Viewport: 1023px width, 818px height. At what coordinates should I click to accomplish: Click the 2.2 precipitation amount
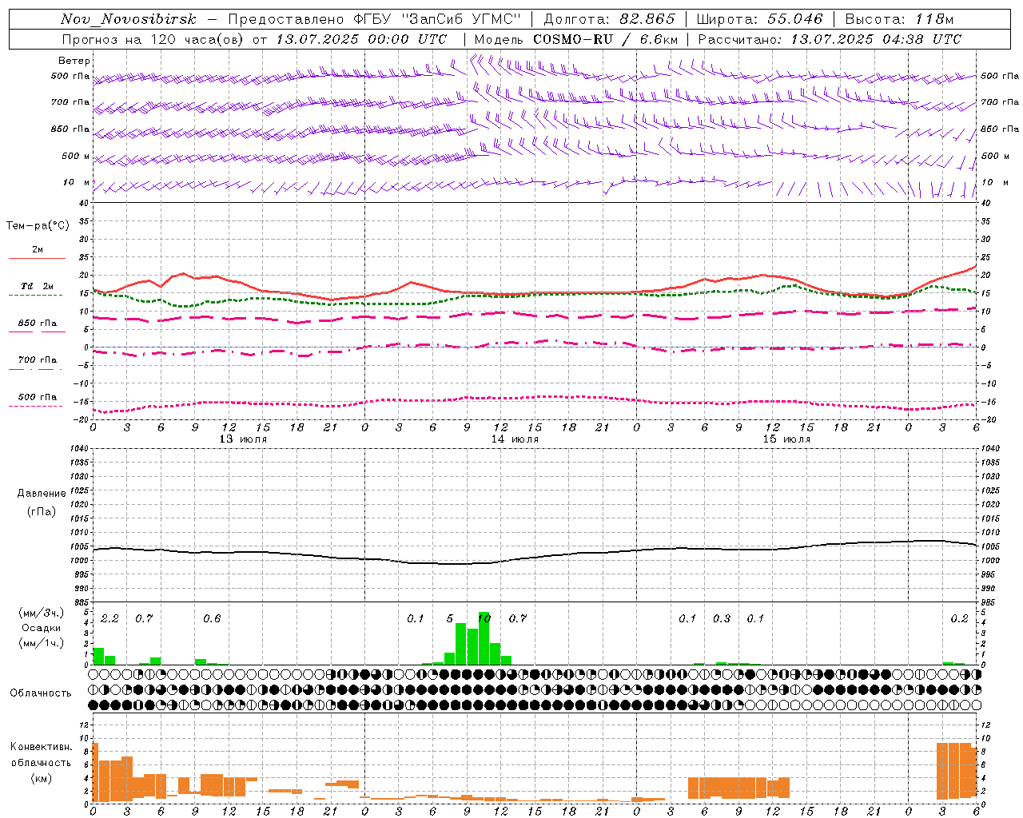109,618
